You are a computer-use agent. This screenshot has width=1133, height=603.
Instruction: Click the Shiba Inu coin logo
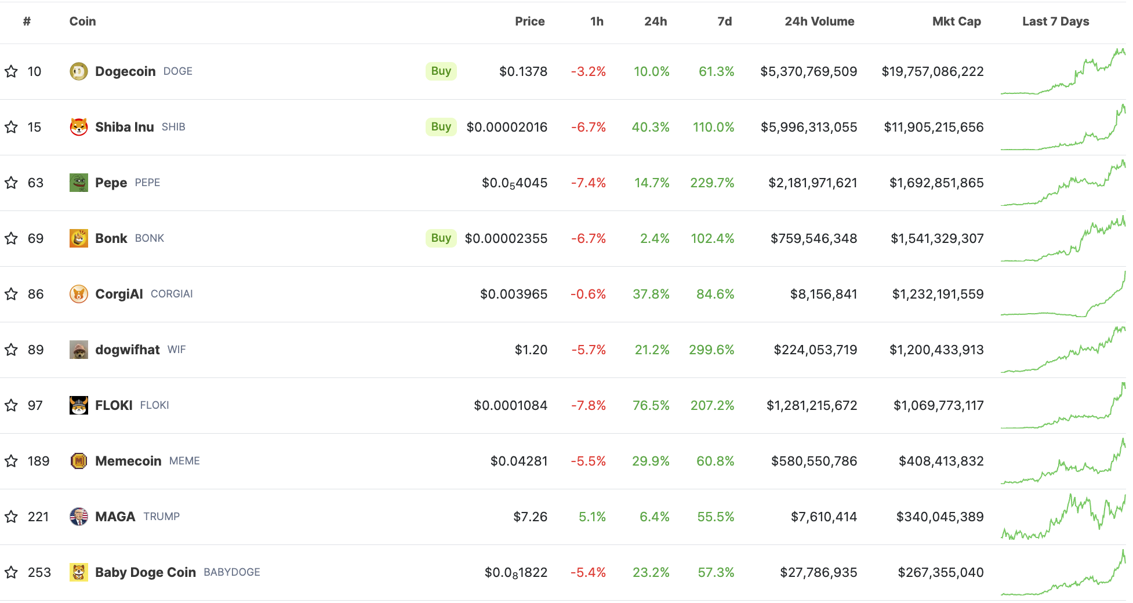click(x=79, y=127)
